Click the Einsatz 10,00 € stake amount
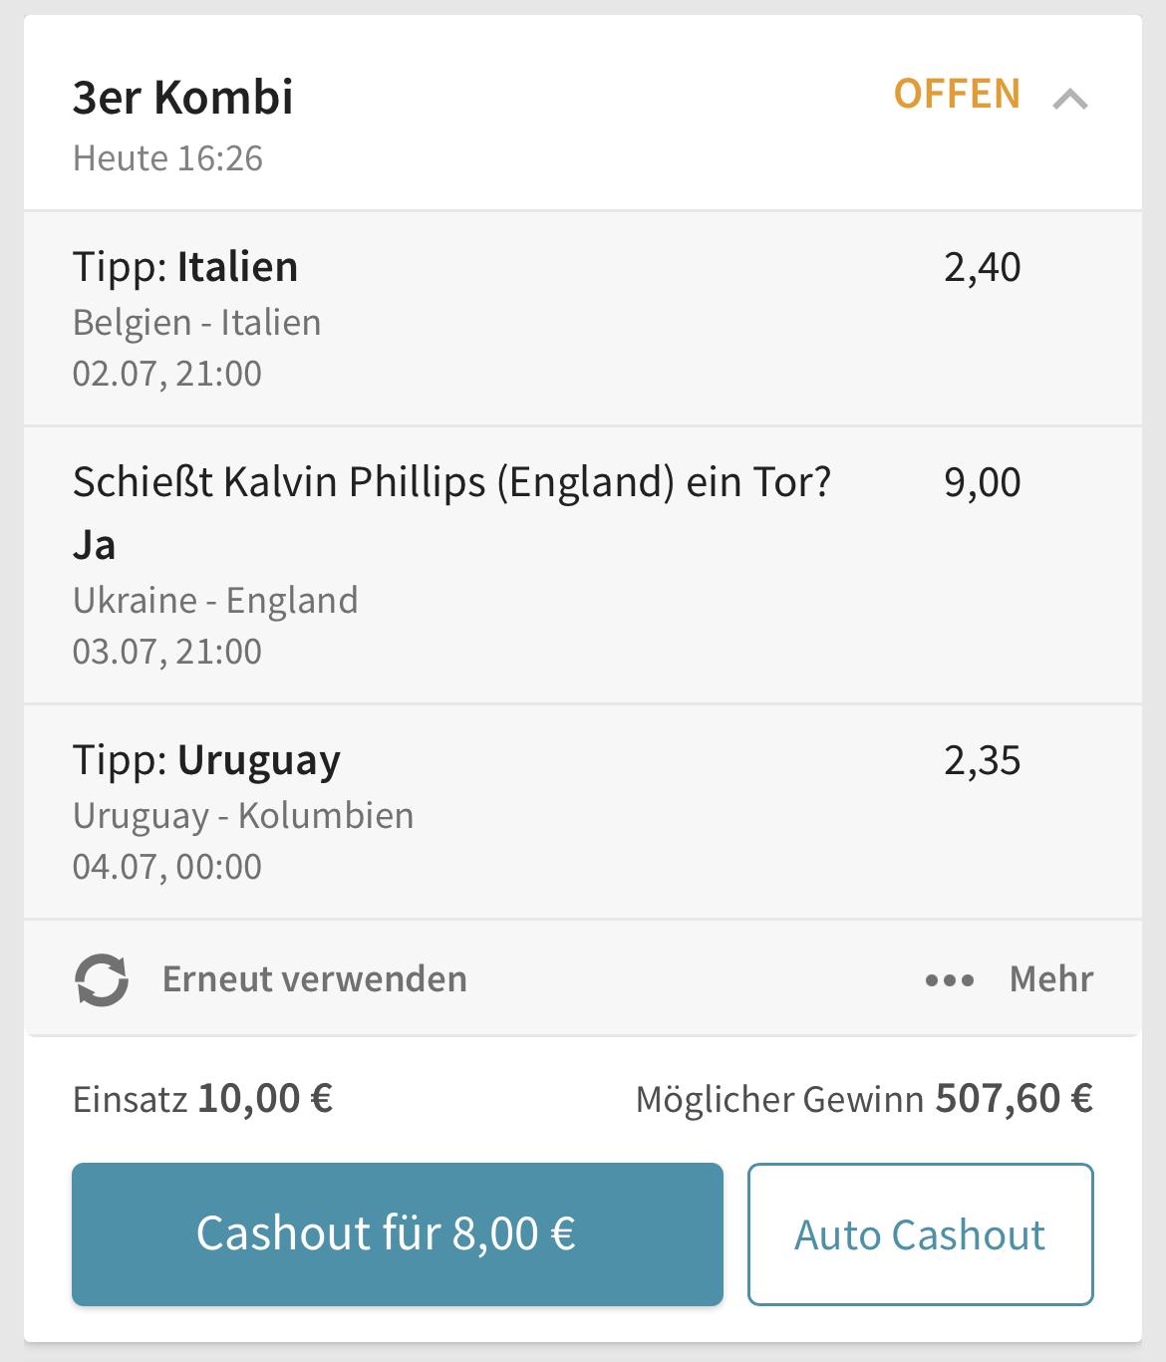The width and height of the screenshot is (1166, 1362). coord(265,1099)
